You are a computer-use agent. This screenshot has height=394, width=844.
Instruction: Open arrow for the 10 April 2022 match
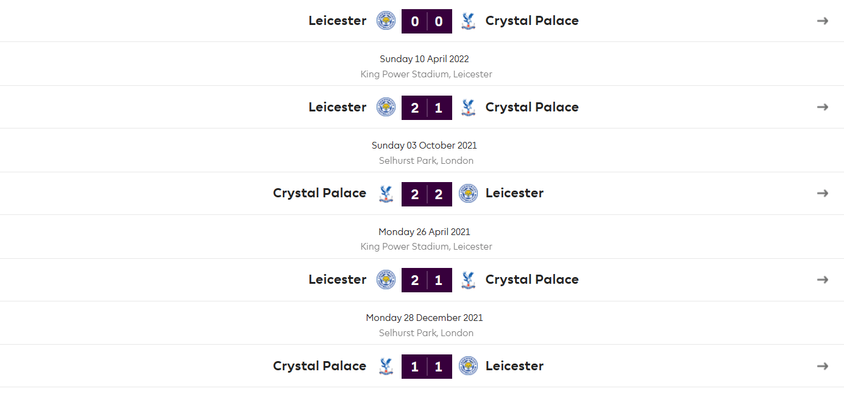[823, 107]
